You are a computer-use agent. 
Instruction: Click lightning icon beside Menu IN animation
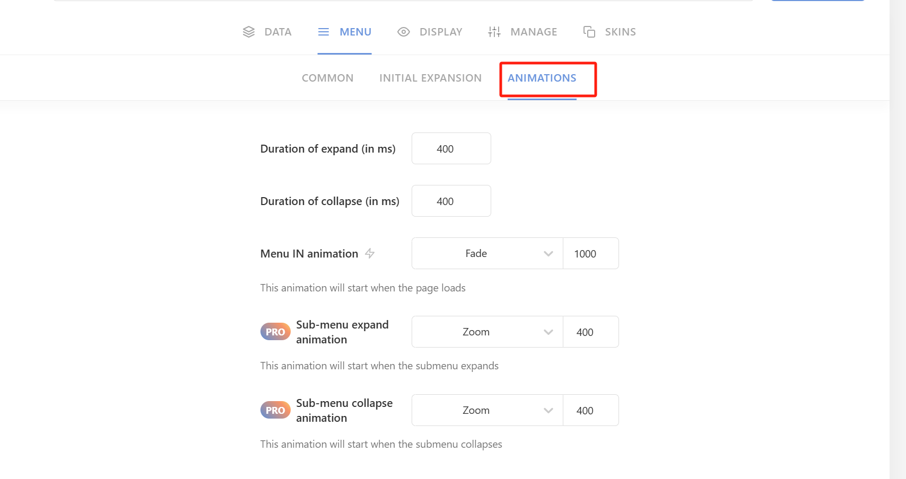[370, 253]
